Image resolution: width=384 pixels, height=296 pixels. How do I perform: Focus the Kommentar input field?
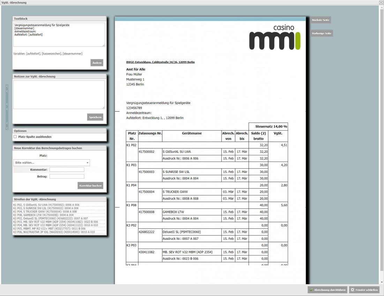pyautogui.click(x=67, y=170)
